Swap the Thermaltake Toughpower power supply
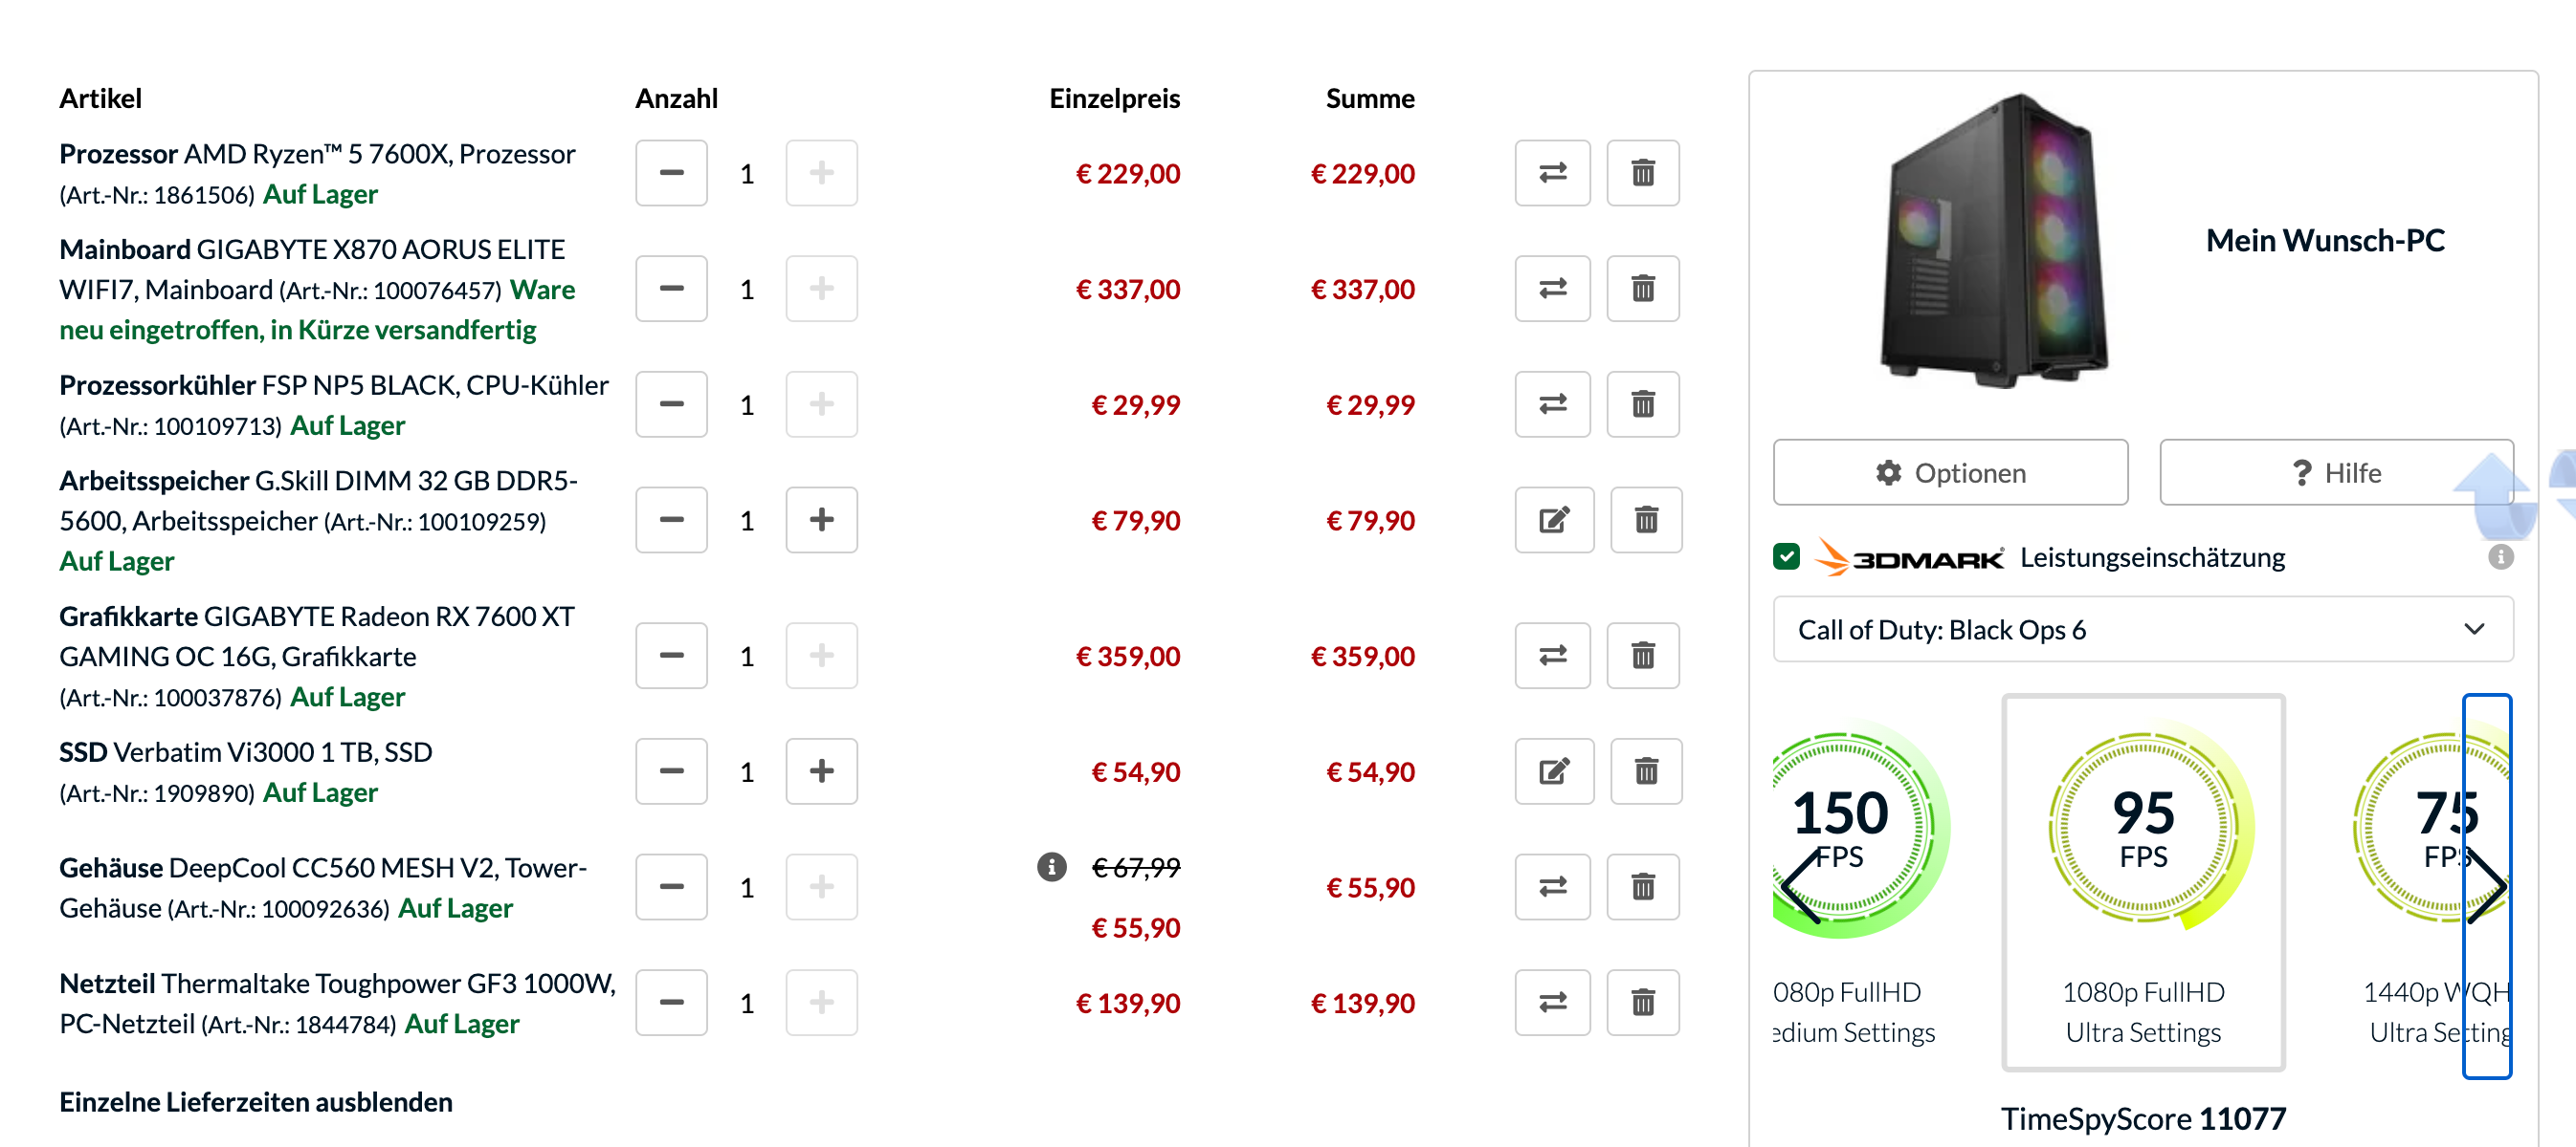The image size is (2576, 1147). pyautogui.click(x=1552, y=1002)
